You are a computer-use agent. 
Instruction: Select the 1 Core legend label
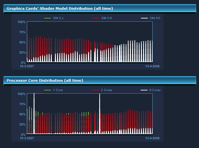(x=58, y=90)
